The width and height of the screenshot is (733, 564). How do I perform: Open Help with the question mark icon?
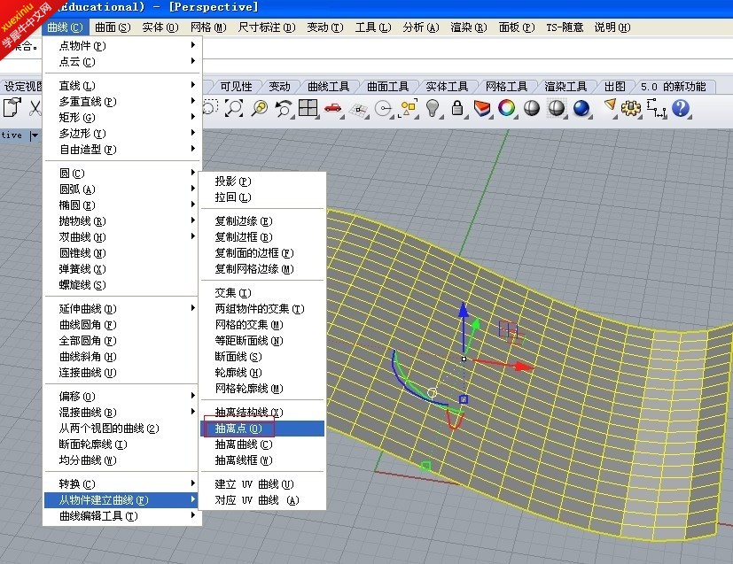(681, 108)
